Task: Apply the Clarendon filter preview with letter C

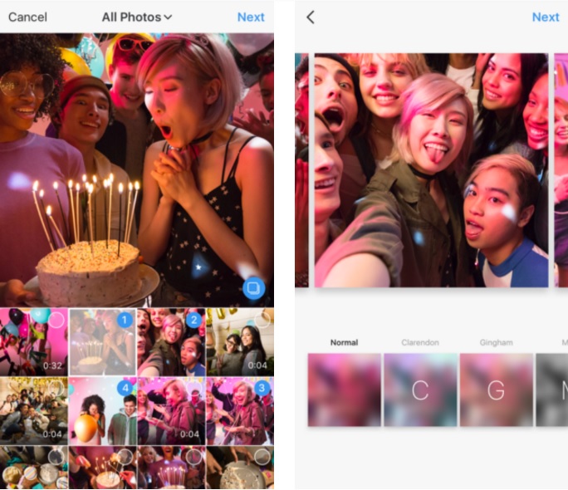Action: click(420, 390)
